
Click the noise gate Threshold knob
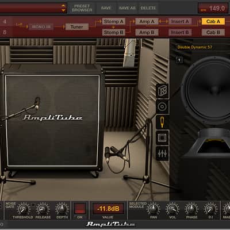tap(23, 209)
